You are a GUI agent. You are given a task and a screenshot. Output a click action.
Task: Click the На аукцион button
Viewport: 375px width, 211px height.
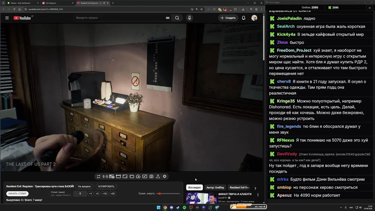point(84,186)
